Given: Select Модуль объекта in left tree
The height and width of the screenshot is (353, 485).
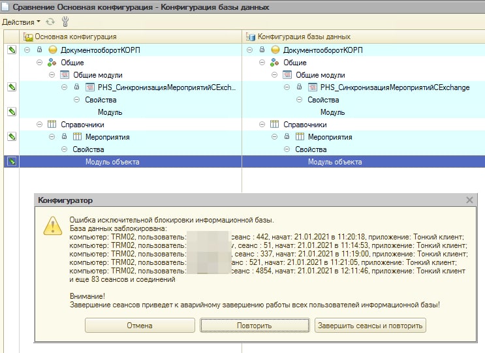Looking at the screenshot, I should [x=112, y=162].
